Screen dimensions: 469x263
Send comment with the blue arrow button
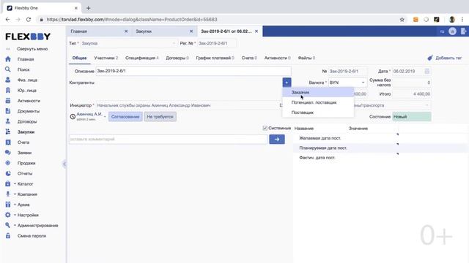(277, 140)
